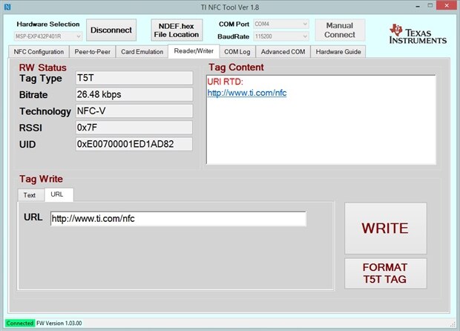Image resolution: width=460 pixels, height=331 pixels.
Task: Click the Tag Content heading
Action: click(x=236, y=68)
